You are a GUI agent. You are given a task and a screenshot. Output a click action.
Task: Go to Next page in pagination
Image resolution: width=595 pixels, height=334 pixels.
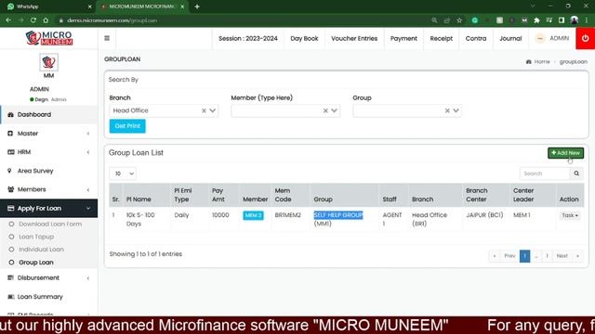tap(562, 256)
